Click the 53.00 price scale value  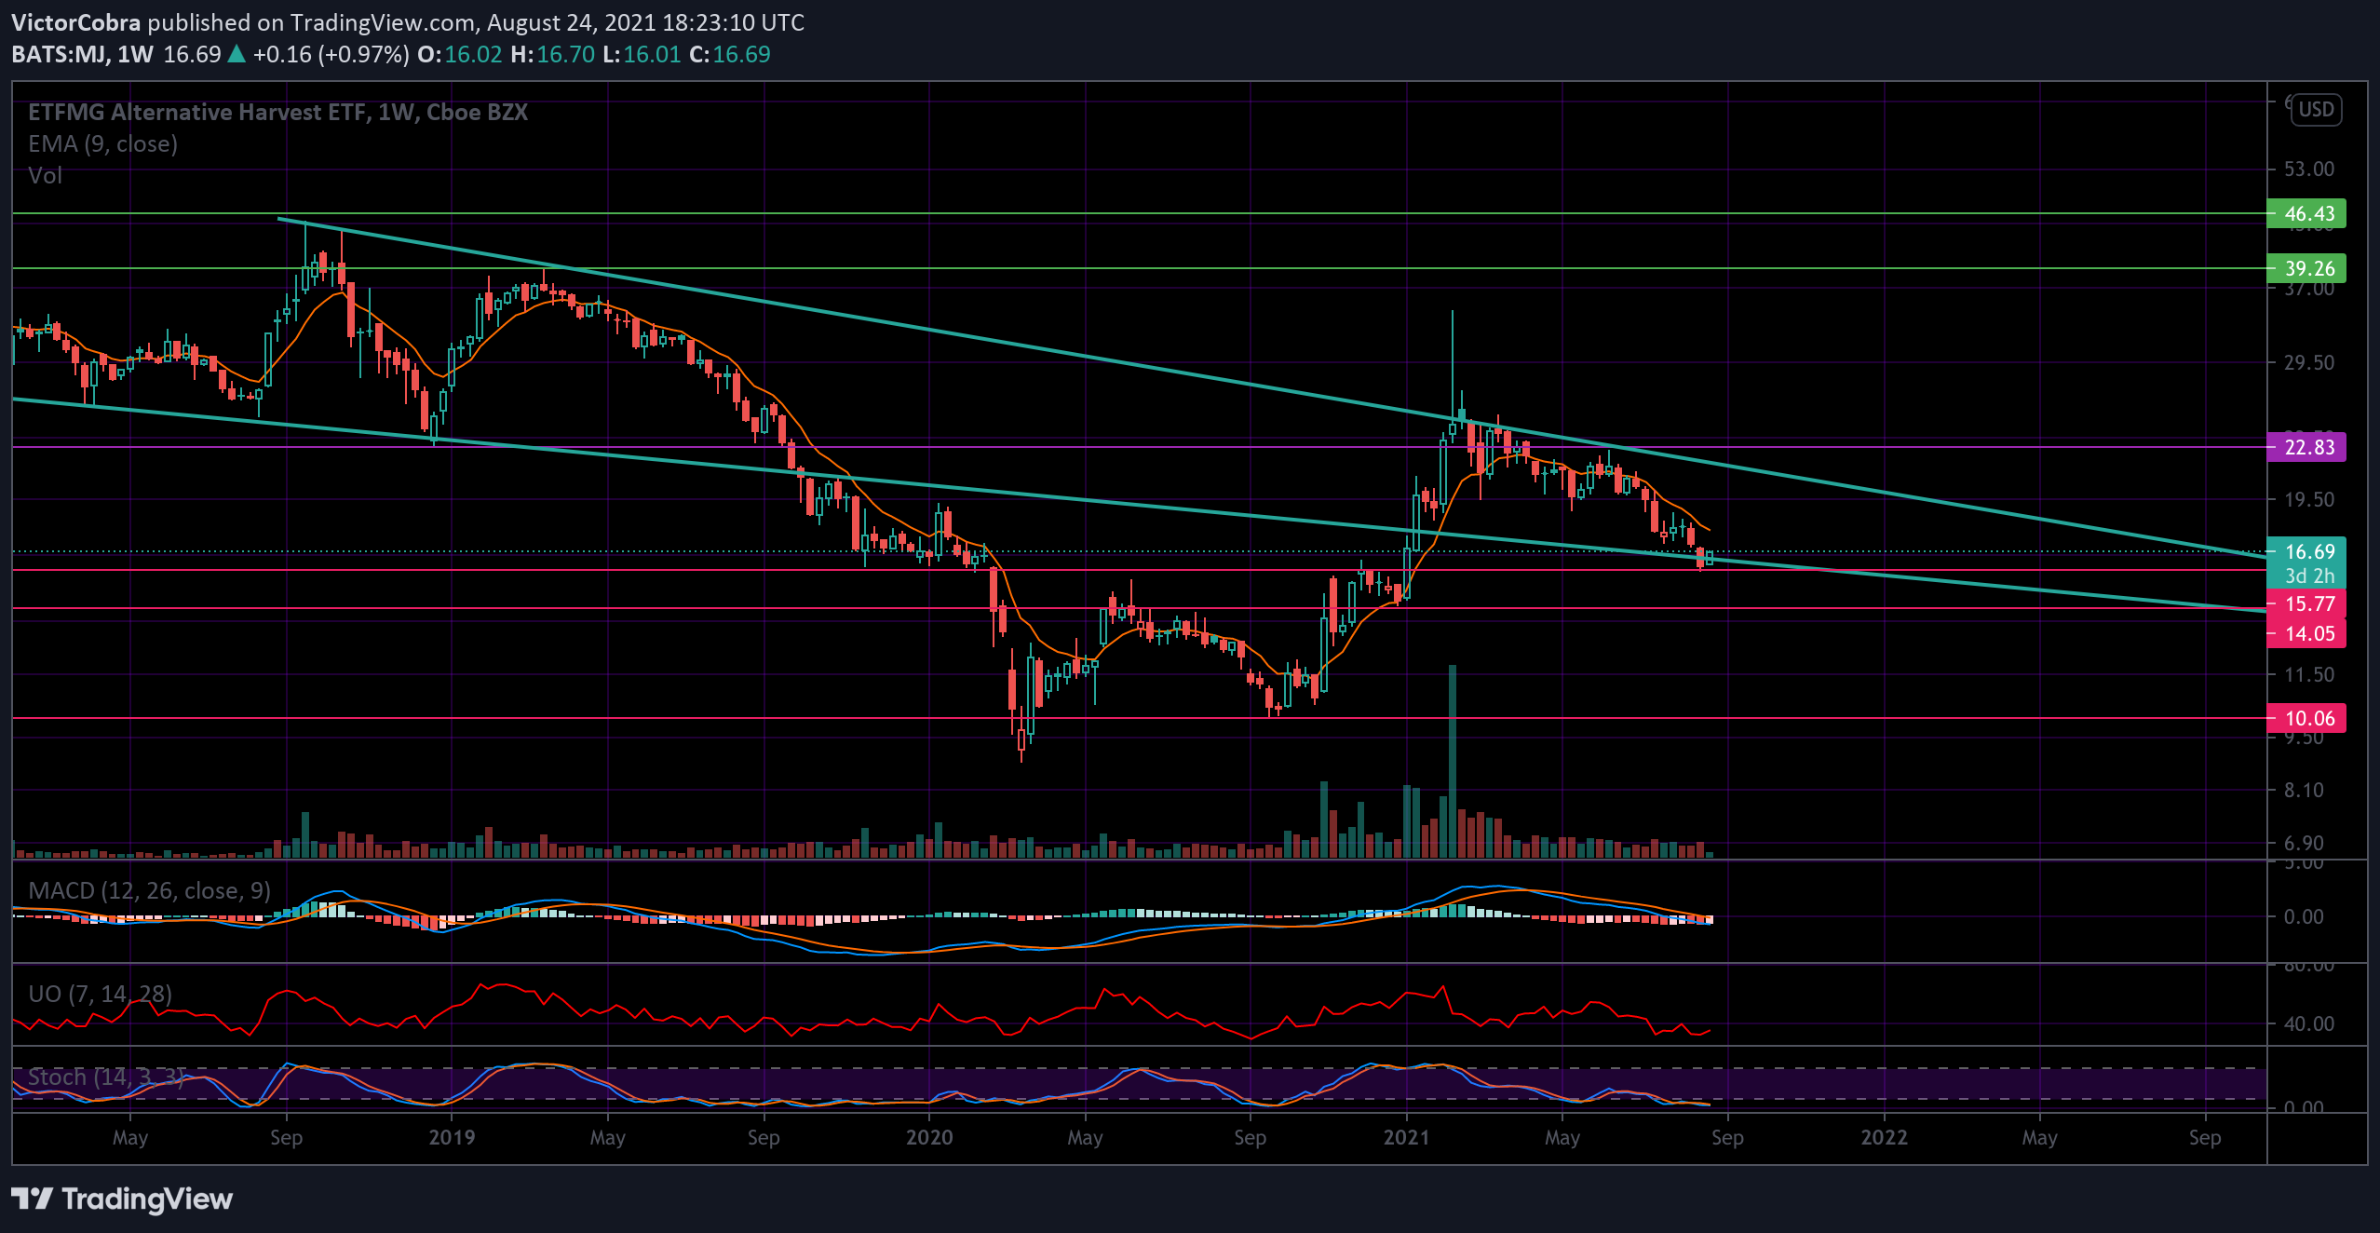click(2309, 169)
